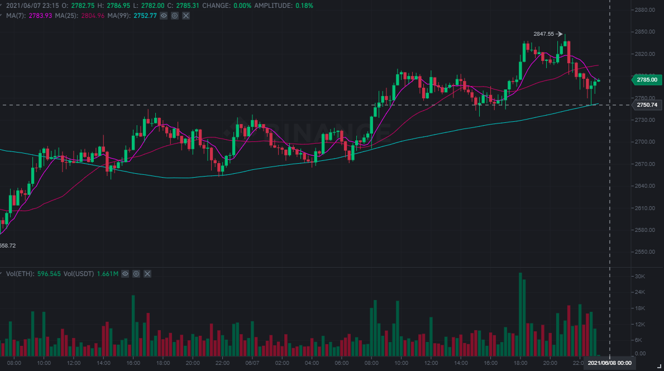664x371 pixels.
Task: Open the MA indicator settings
Action: [x=174, y=16]
